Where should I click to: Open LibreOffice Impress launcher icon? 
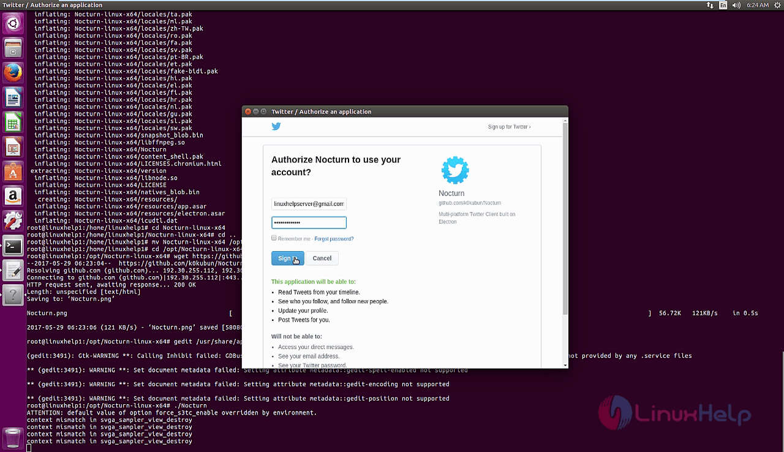click(13, 148)
